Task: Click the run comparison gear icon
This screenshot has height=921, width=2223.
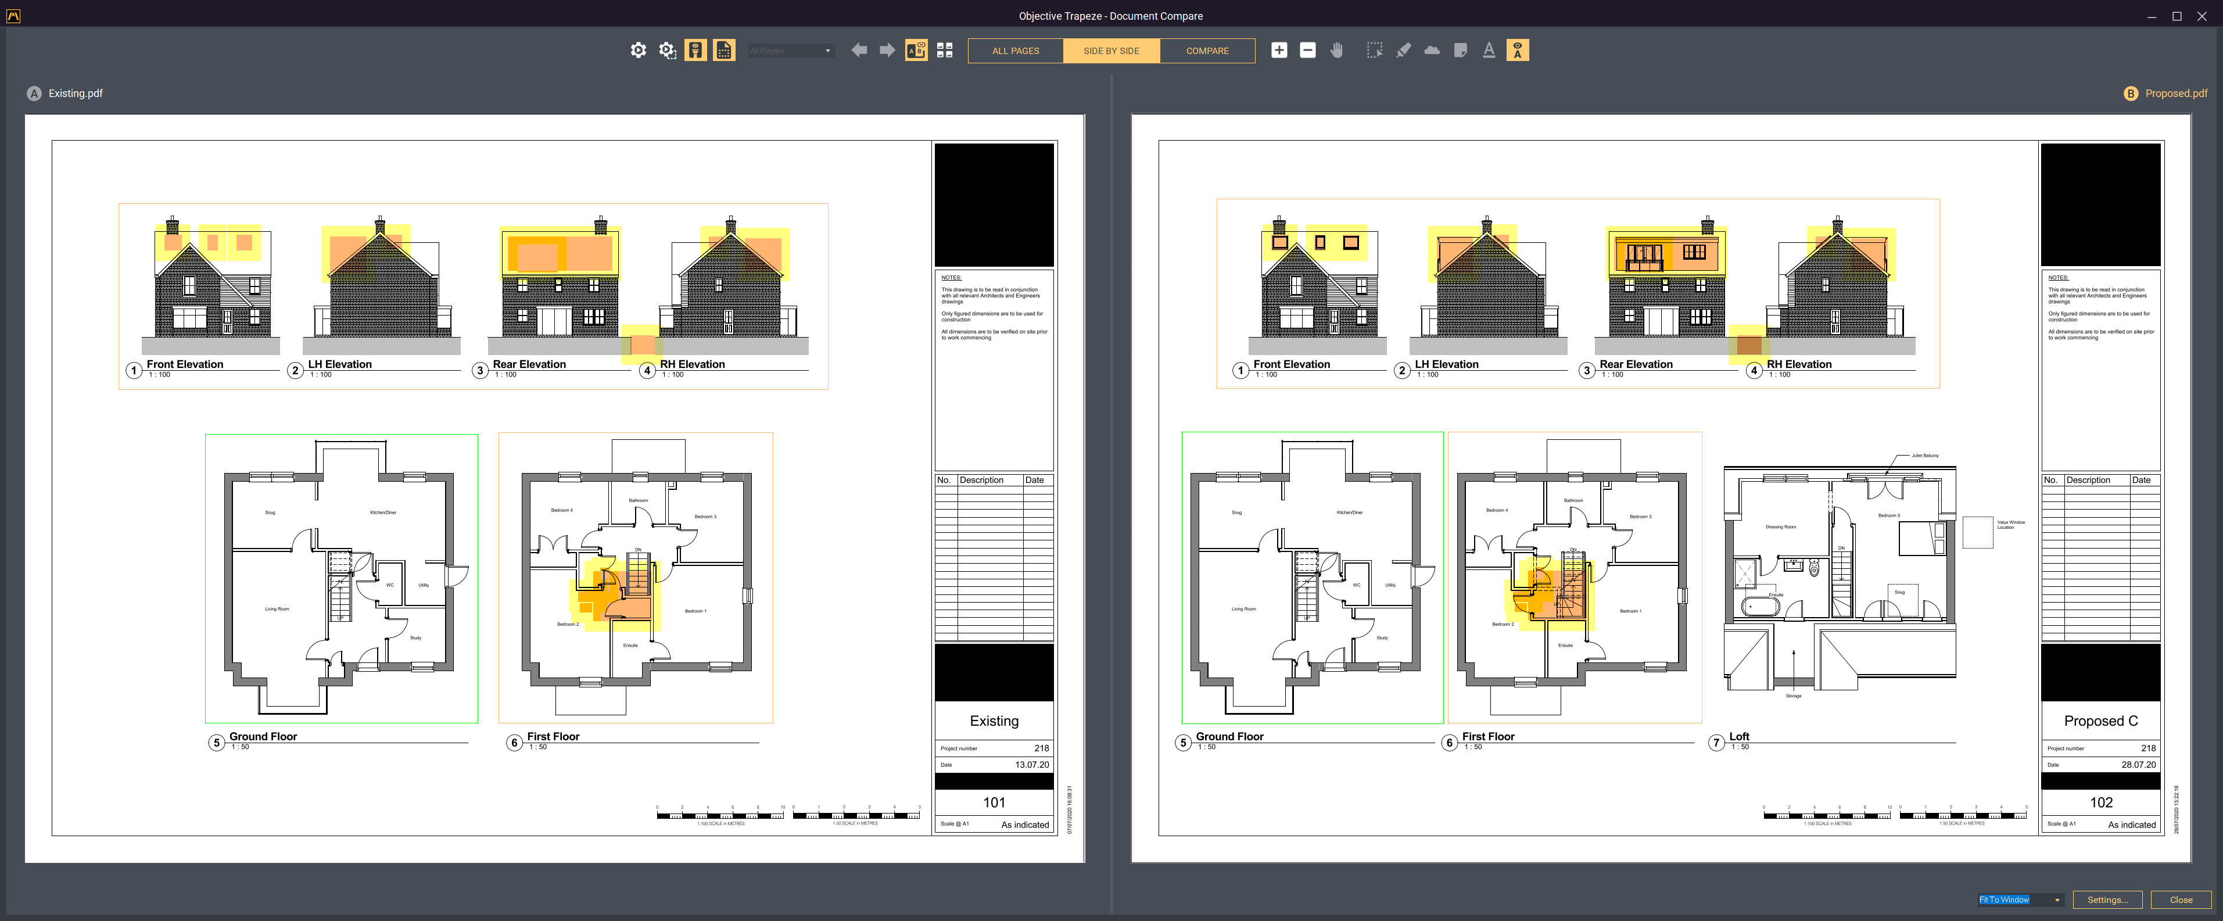Action: click(638, 50)
